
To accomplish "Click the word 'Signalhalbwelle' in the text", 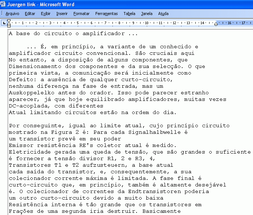I will [154, 132].
